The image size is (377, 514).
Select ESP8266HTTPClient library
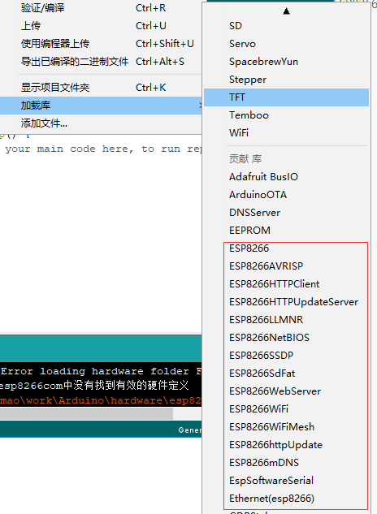click(287, 284)
